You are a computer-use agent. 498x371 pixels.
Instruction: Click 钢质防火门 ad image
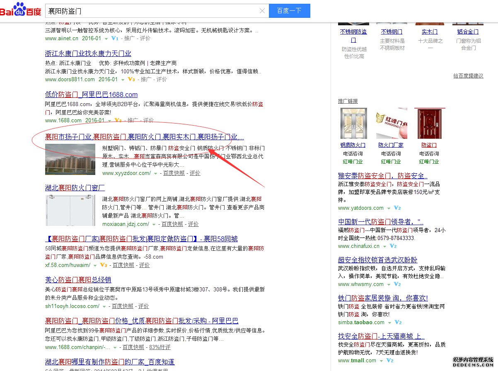pyautogui.click(x=353, y=123)
